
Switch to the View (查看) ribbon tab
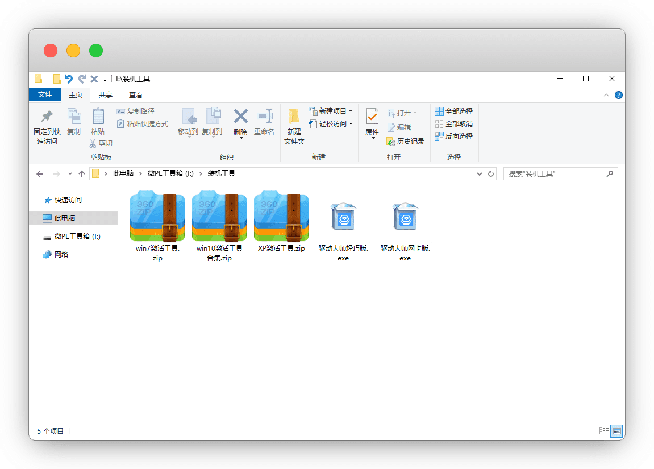click(136, 95)
